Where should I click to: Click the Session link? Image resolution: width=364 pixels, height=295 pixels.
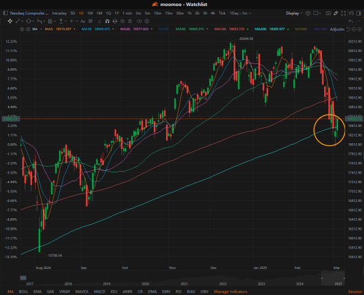tap(355, 291)
